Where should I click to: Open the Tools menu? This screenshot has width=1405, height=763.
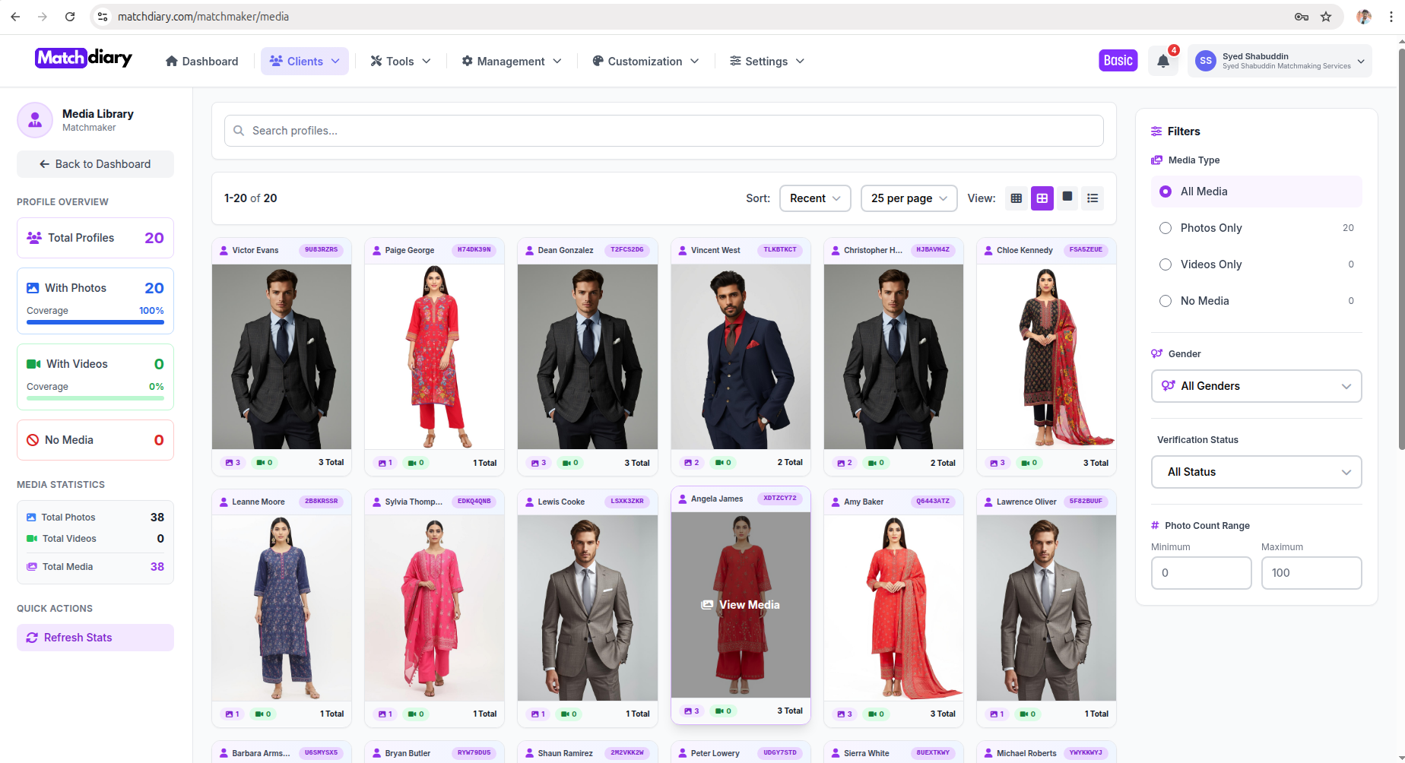(401, 62)
